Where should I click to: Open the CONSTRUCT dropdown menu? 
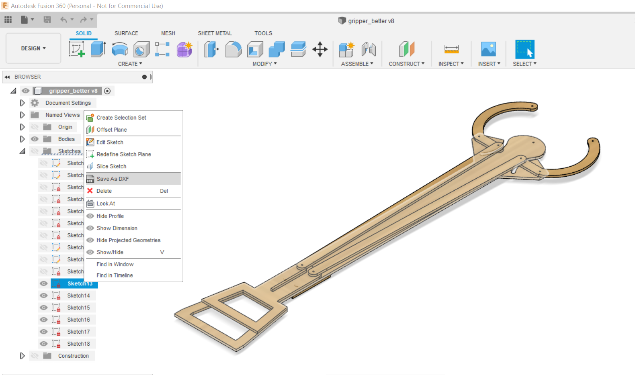(406, 64)
